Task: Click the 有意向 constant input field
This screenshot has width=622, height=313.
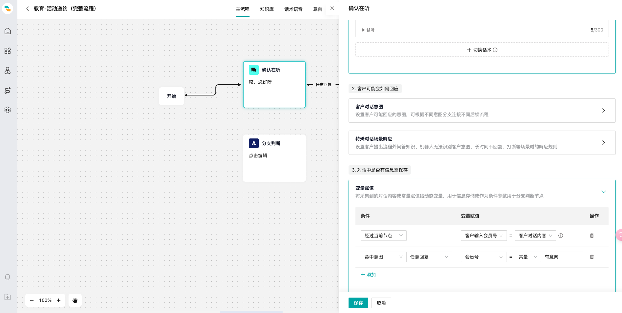Action: (x=562, y=257)
